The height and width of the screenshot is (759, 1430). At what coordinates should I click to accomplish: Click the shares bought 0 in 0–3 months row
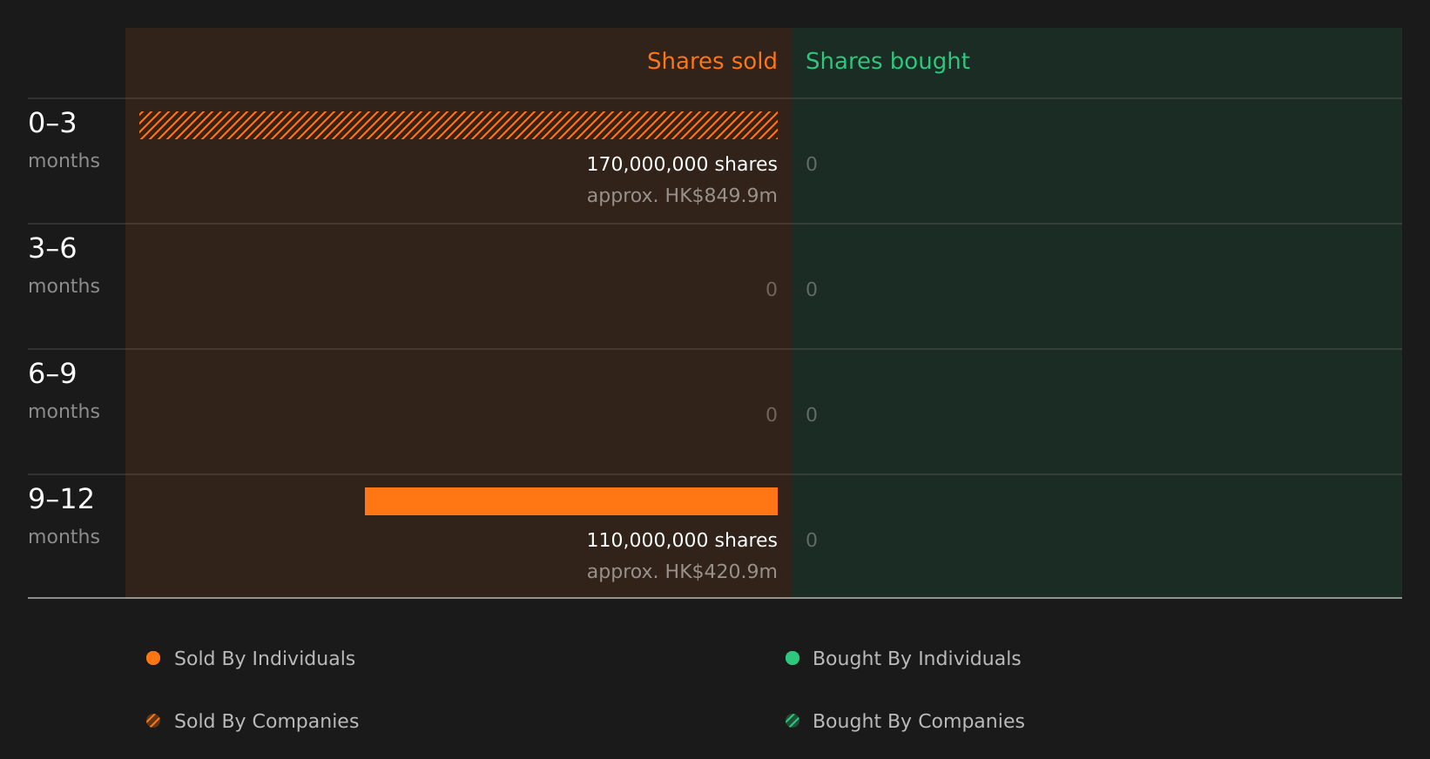pyautogui.click(x=812, y=165)
